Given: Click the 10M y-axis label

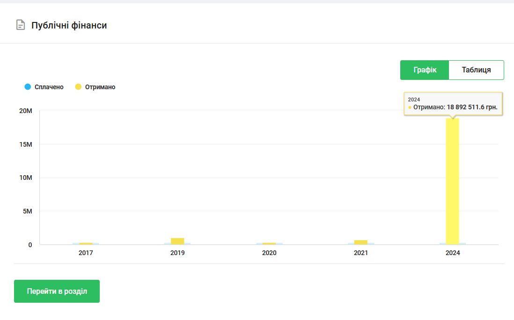Looking at the screenshot, I should click(x=26, y=178).
